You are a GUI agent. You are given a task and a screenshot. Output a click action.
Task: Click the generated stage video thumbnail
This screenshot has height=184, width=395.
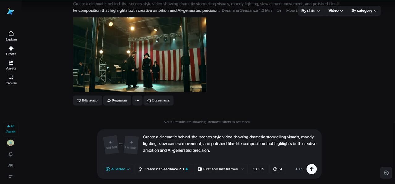click(140, 55)
